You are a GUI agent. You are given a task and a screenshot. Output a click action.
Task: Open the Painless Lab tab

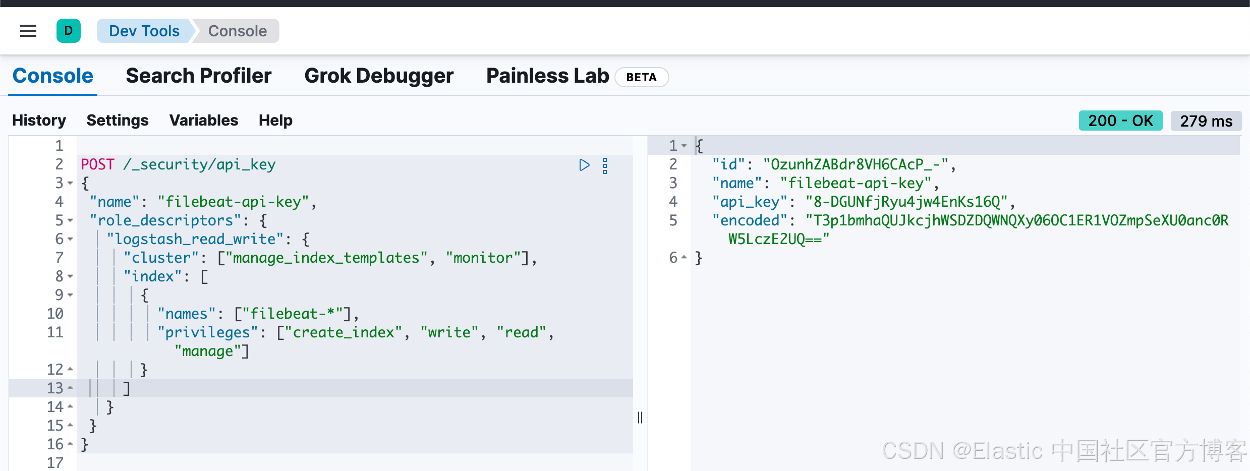click(547, 76)
